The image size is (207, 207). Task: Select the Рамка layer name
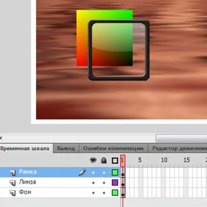[x=28, y=172]
